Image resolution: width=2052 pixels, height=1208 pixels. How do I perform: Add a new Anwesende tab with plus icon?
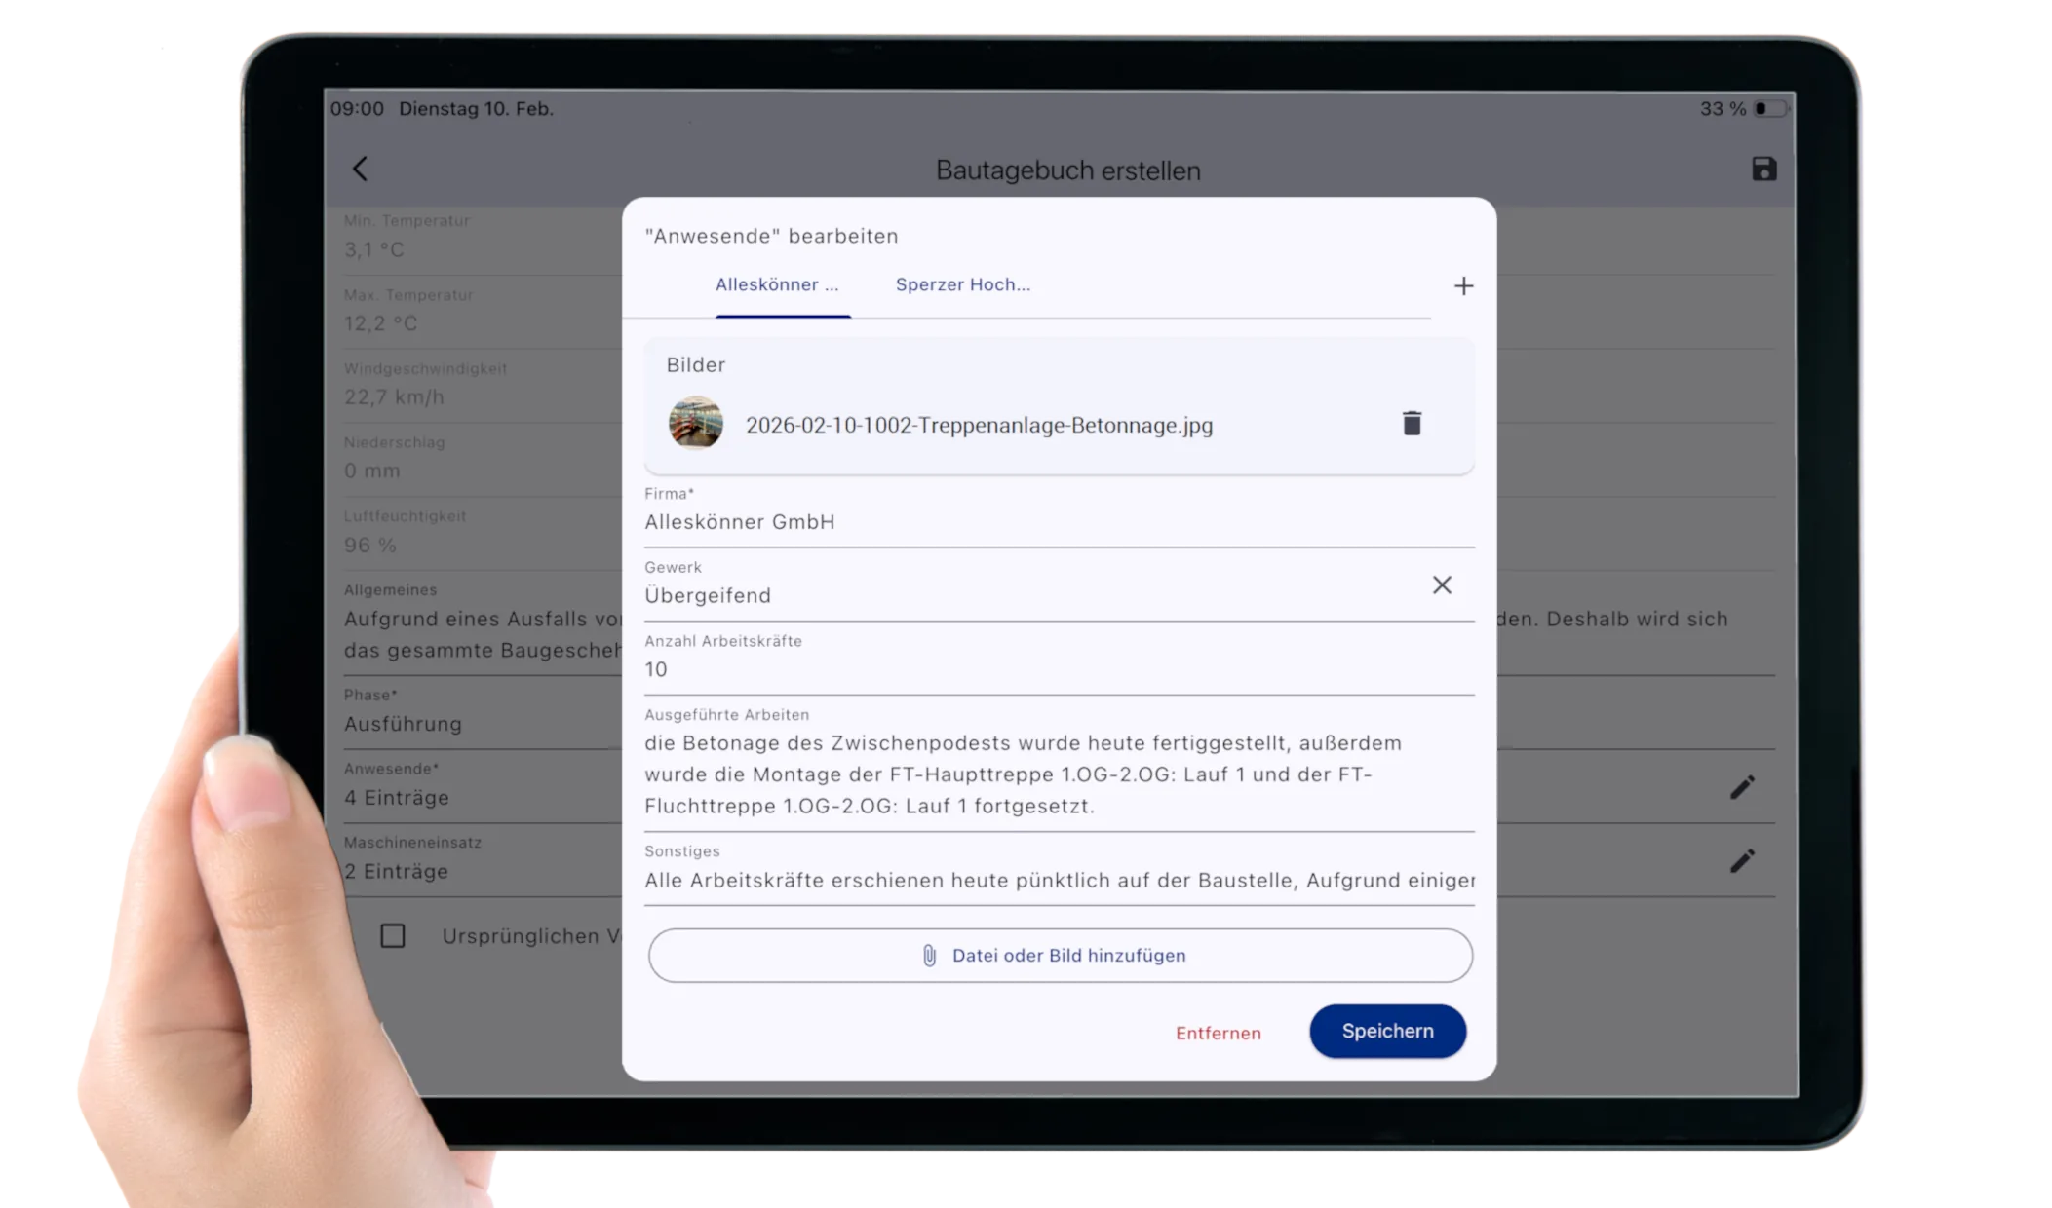[1462, 286]
